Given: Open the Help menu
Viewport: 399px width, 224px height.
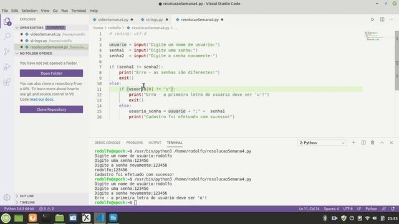Looking at the screenshot, I should (94, 11).
